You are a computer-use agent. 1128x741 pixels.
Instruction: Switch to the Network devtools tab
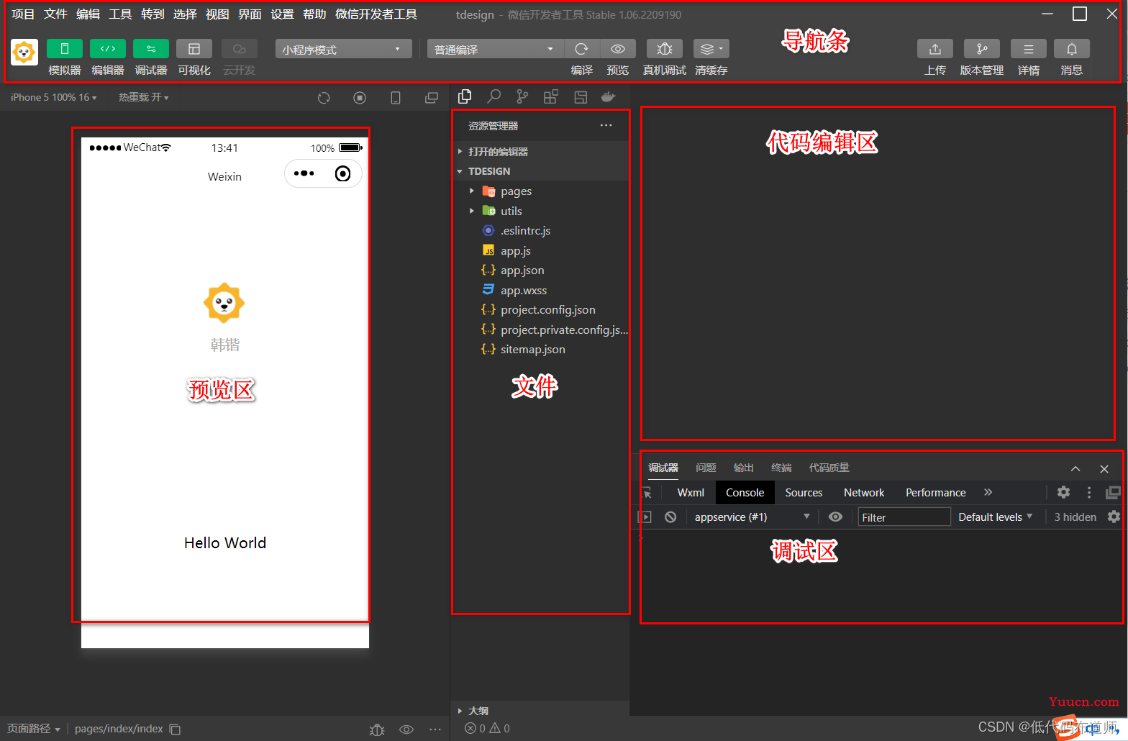[x=864, y=493]
